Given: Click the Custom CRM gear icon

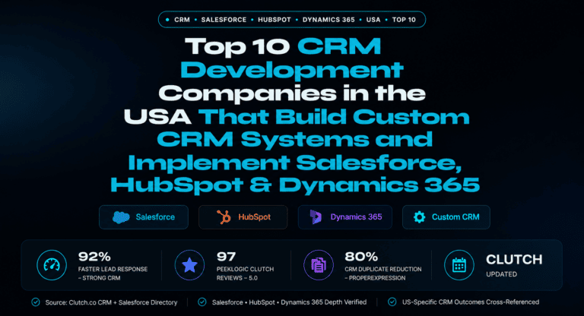Looking at the screenshot, I should coord(420,217).
